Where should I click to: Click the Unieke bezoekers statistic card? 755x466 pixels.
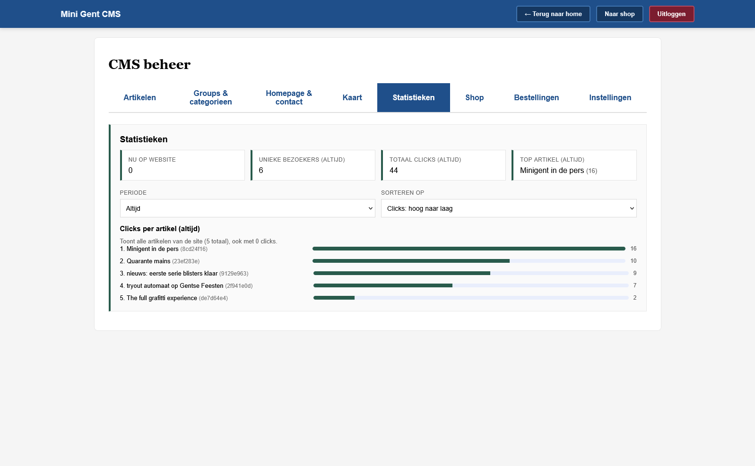tap(313, 165)
